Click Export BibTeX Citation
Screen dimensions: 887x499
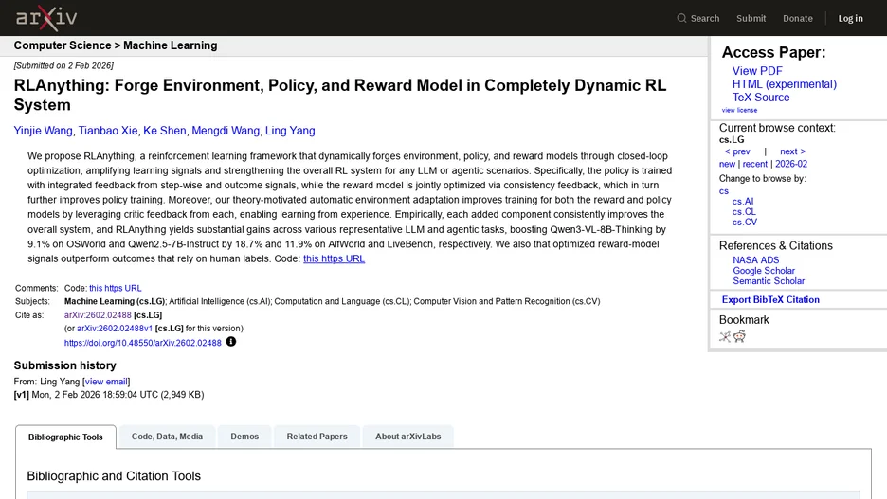tap(770, 299)
